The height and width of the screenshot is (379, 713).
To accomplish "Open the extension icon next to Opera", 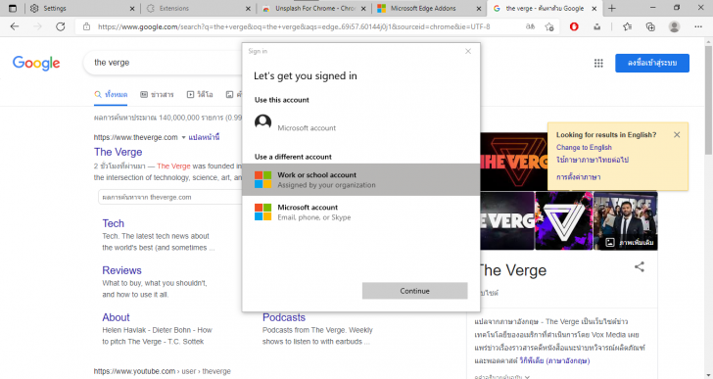I will (596, 26).
